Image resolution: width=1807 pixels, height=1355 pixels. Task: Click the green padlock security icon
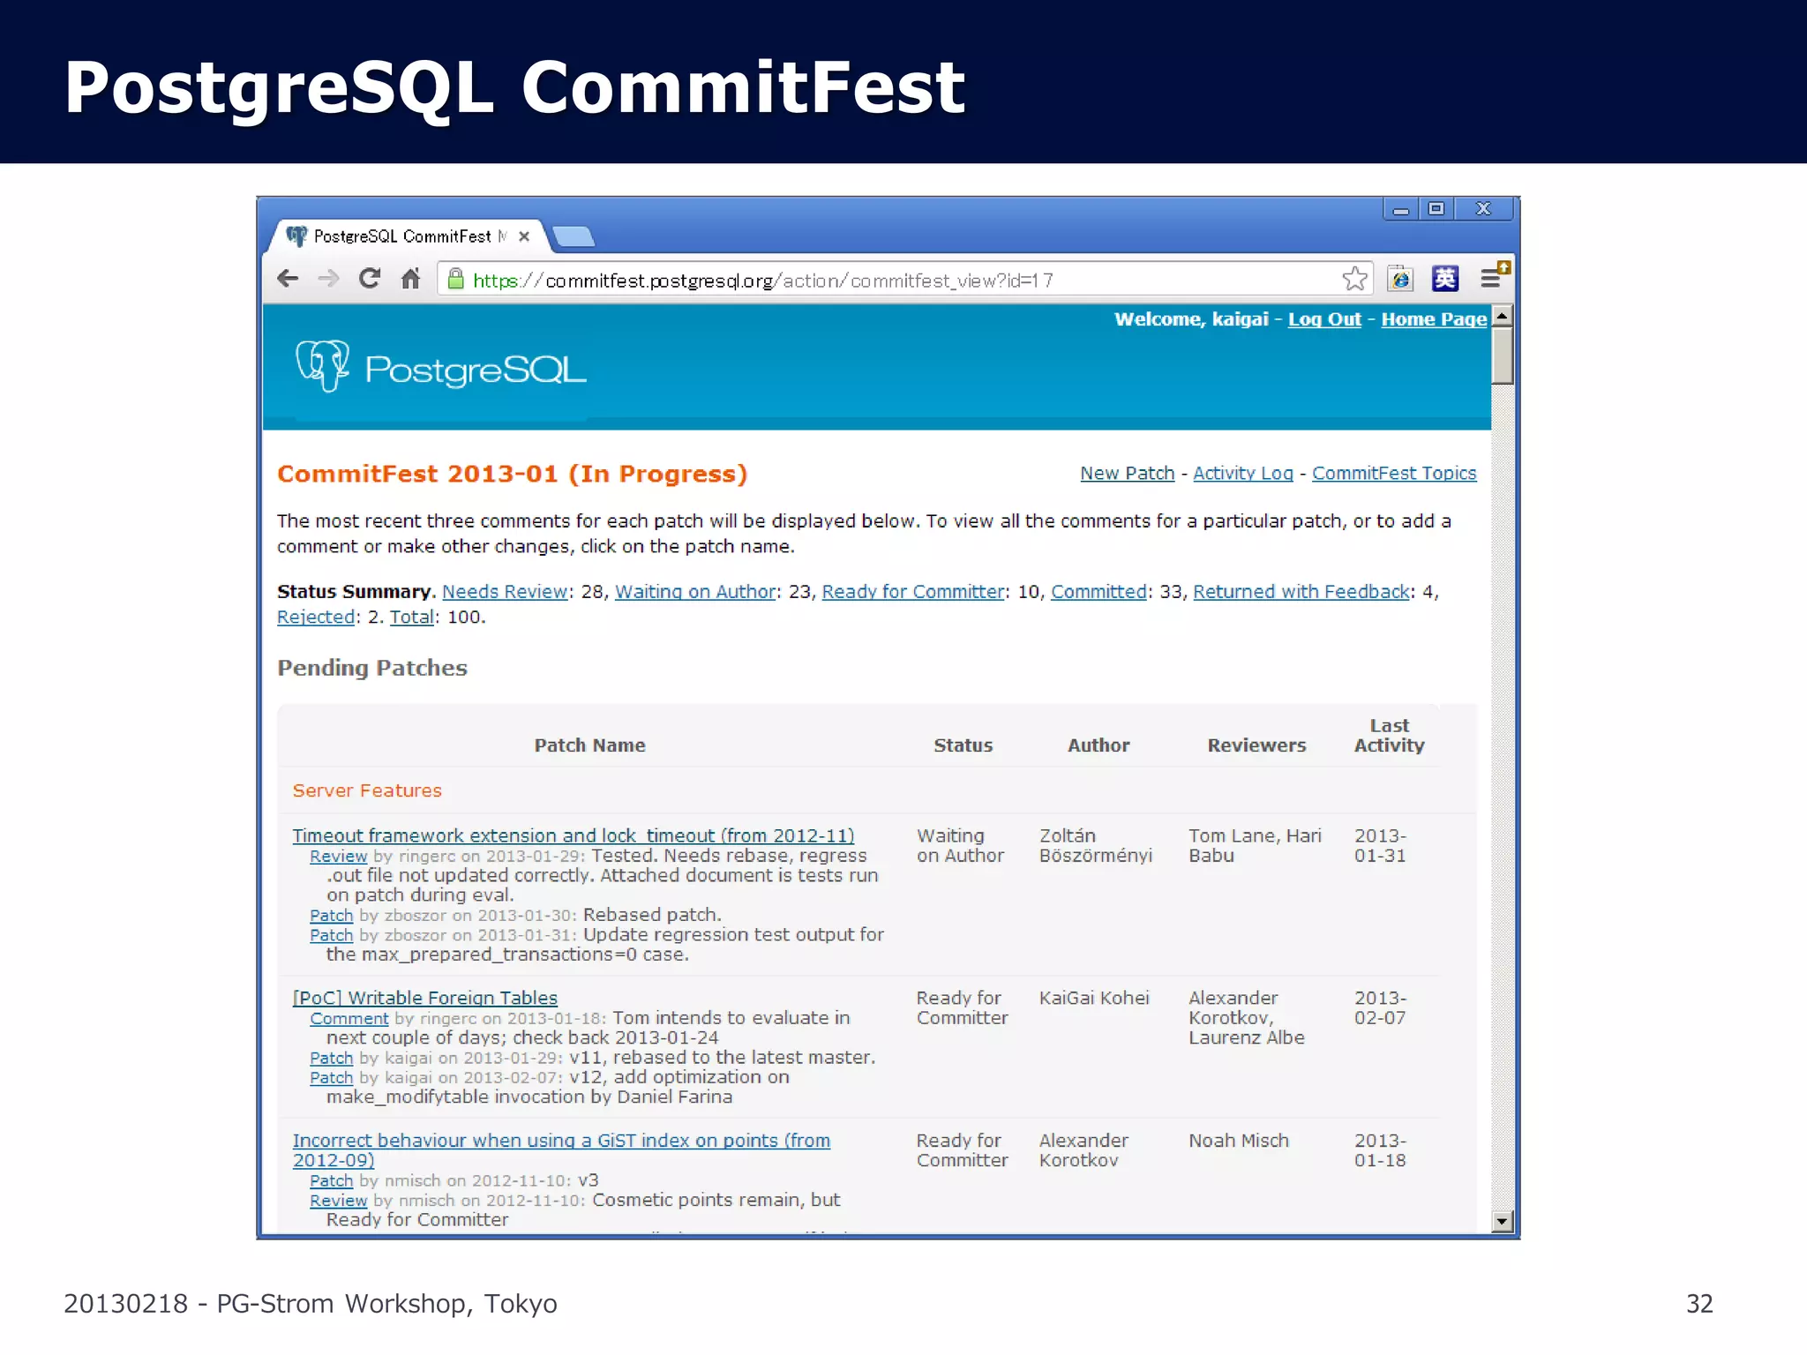455,280
